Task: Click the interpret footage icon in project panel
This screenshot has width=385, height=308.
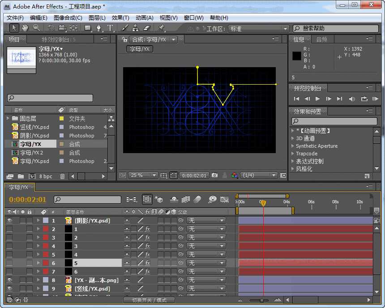Action: tap(10, 176)
